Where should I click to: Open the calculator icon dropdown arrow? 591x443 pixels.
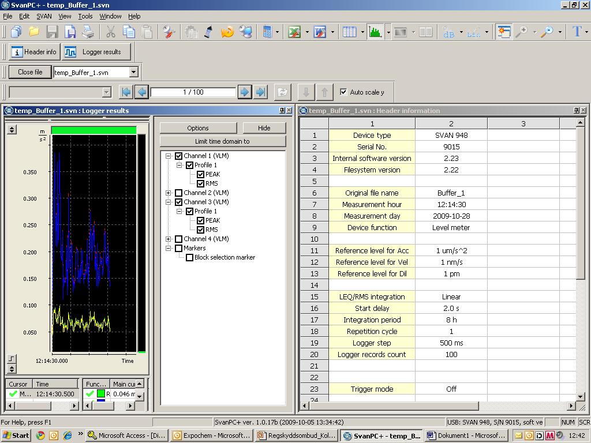point(278,32)
